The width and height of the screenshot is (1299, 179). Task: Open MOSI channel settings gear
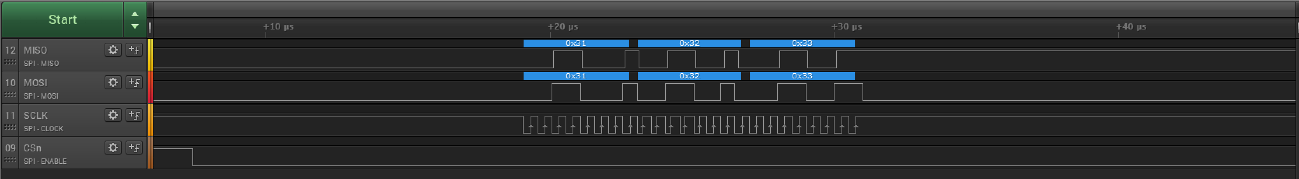pos(113,82)
